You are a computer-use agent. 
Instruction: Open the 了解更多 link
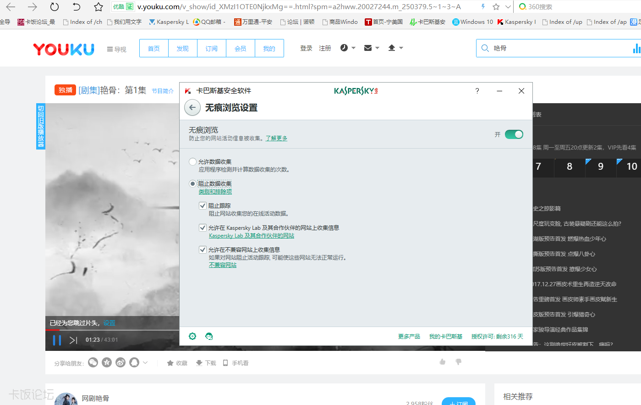(x=276, y=138)
